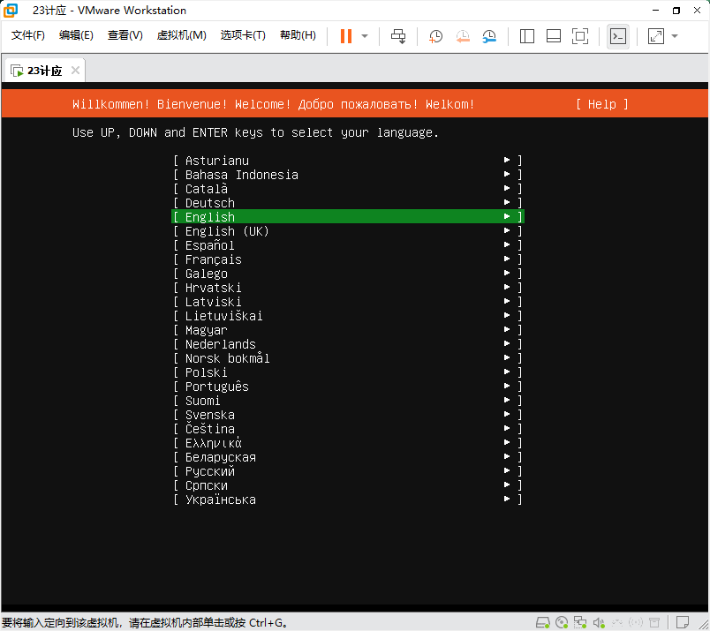The width and height of the screenshot is (710, 631).
Task: Open the 文件(F) menu
Action: pyautogui.click(x=28, y=35)
